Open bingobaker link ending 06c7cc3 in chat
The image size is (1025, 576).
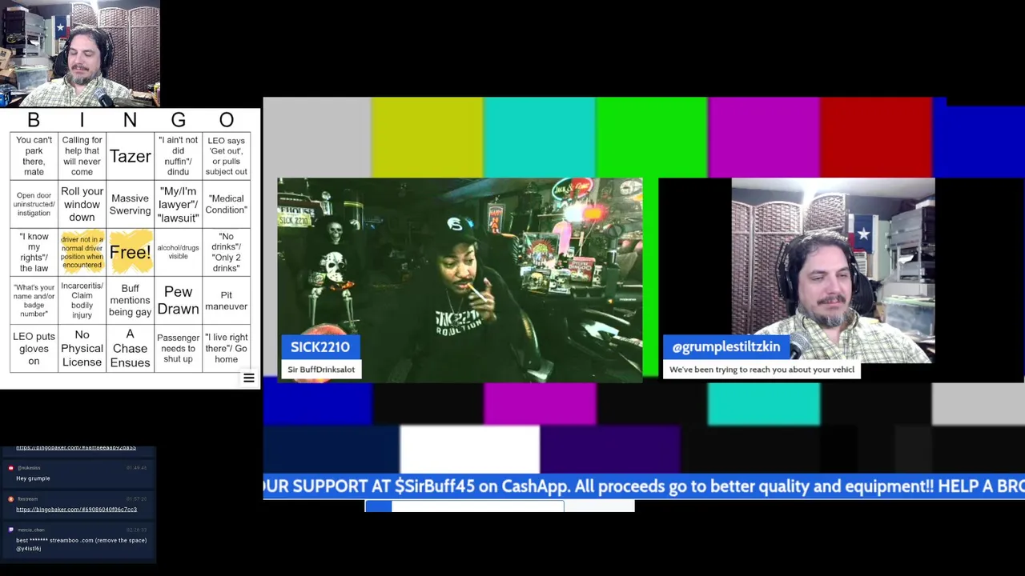pyautogui.click(x=76, y=510)
